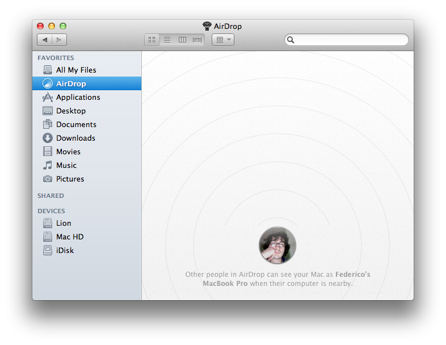Open the Applications label
The image size is (446, 345).
pos(78,97)
